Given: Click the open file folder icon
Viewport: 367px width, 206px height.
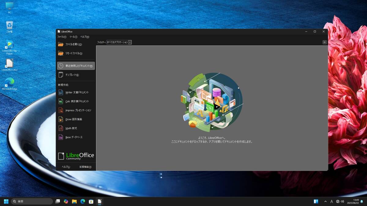Looking at the screenshot, I should click(x=61, y=44).
